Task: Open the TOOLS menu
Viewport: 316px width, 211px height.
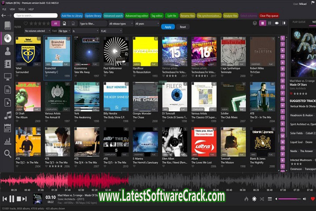Action: pyautogui.click(x=22, y=9)
